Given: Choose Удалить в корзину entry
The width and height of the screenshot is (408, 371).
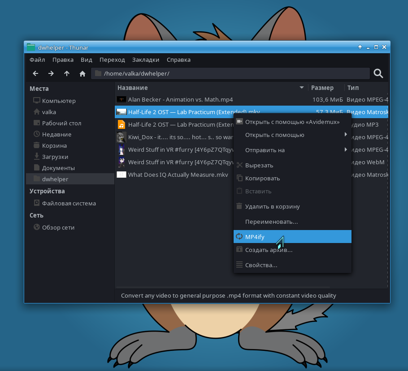Looking at the screenshot, I should coord(292,206).
